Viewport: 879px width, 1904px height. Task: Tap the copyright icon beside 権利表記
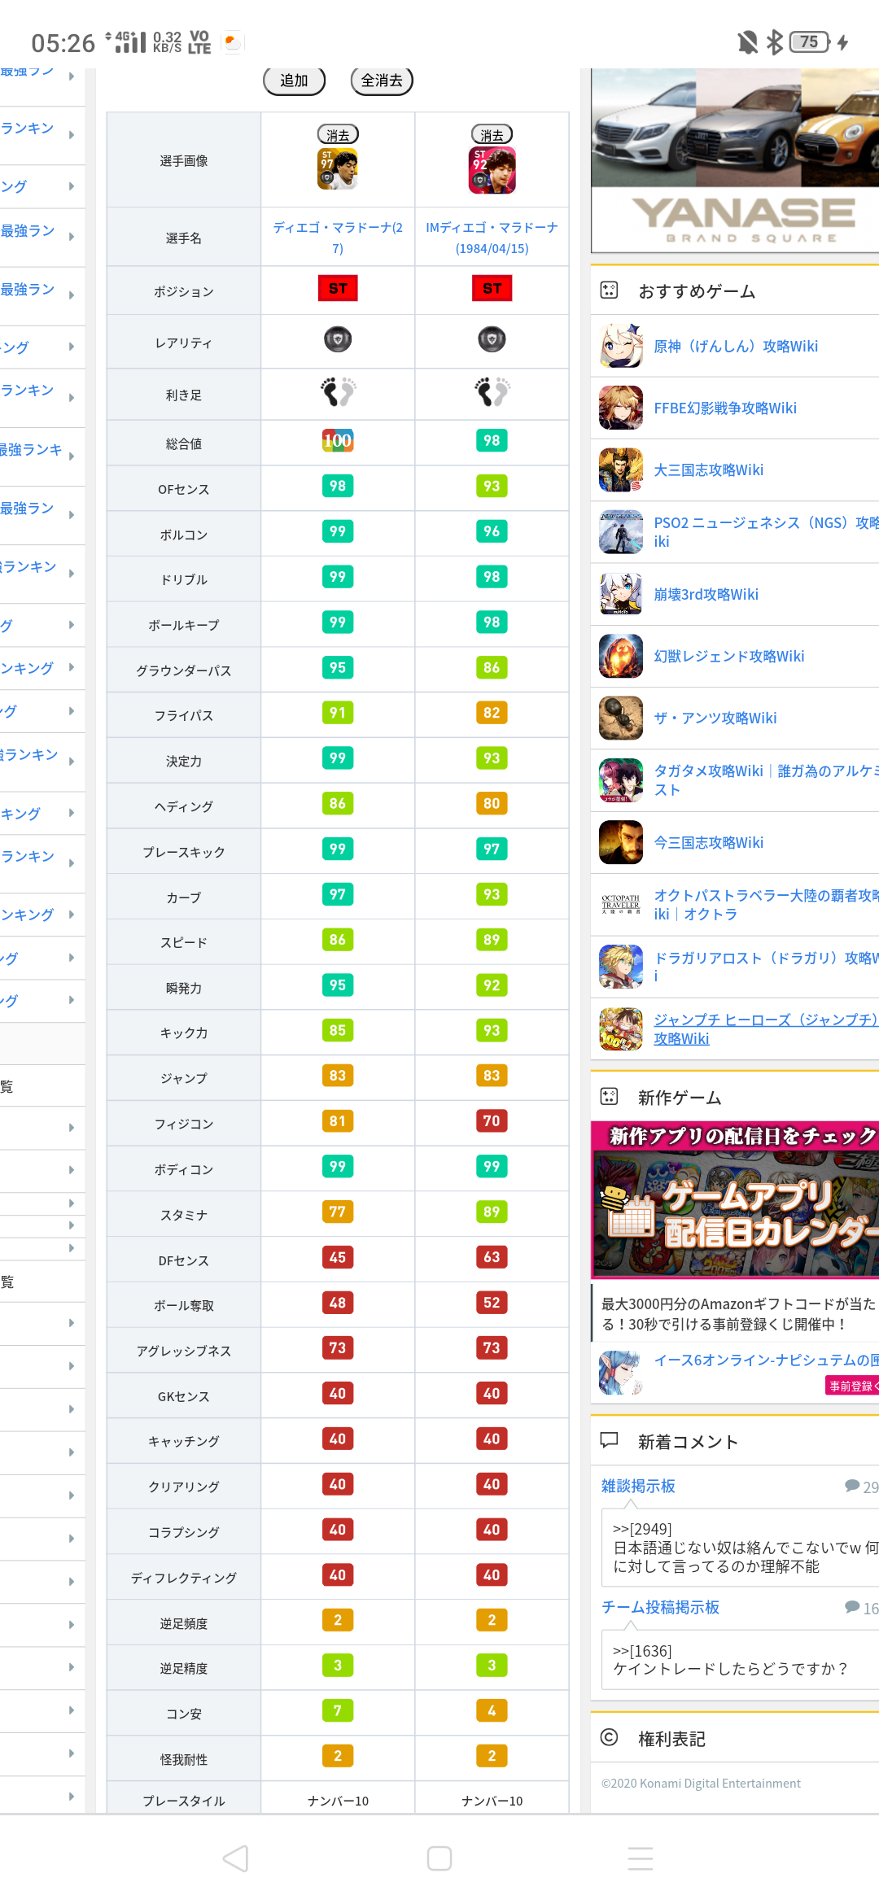click(609, 1737)
